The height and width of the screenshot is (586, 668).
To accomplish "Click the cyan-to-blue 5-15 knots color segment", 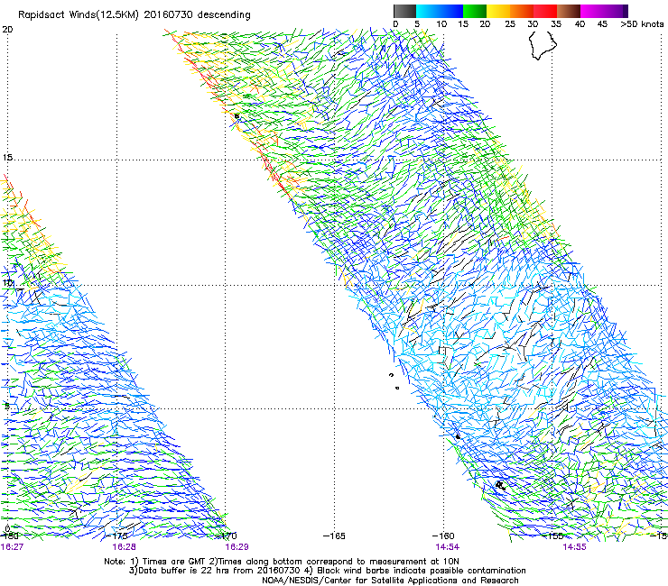I will (x=440, y=11).
